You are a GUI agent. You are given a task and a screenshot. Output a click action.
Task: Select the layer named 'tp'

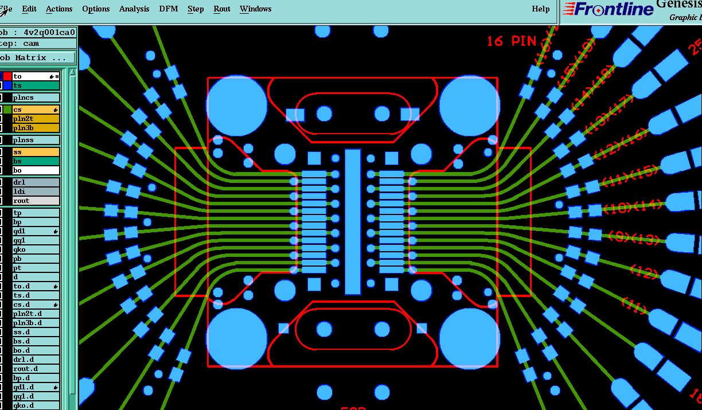(36, 213)
